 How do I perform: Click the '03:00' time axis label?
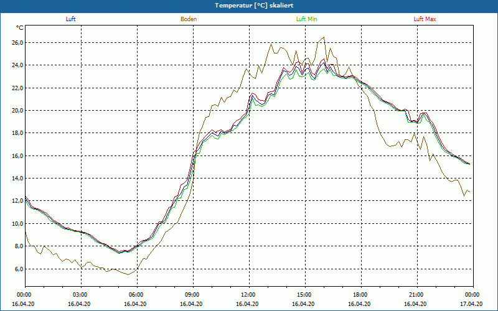pyautogui.click(x=82, y=295)
